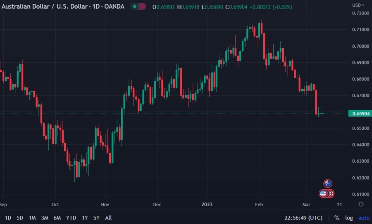Image resolution: width=372 pixels, height=224 pixels.
Task: Toggle auto scale mode
Action: click(364, 218)
